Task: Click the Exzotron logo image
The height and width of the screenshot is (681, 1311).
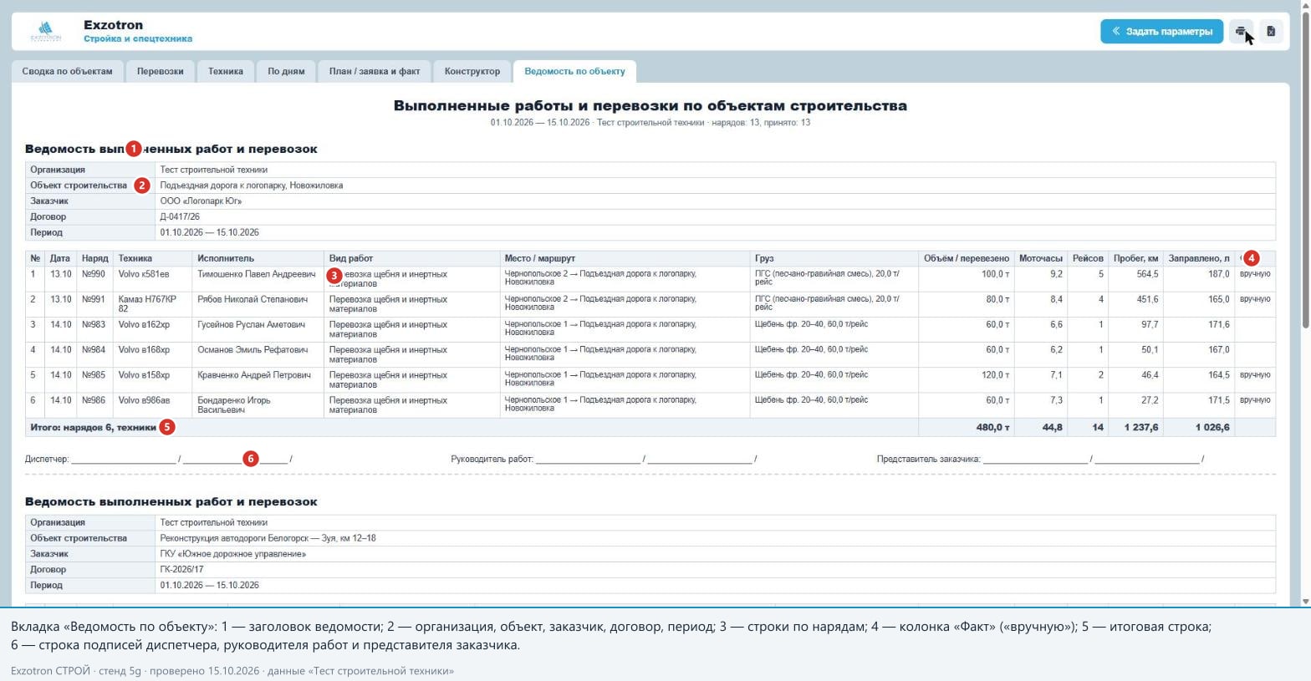Action: point(46,32)
